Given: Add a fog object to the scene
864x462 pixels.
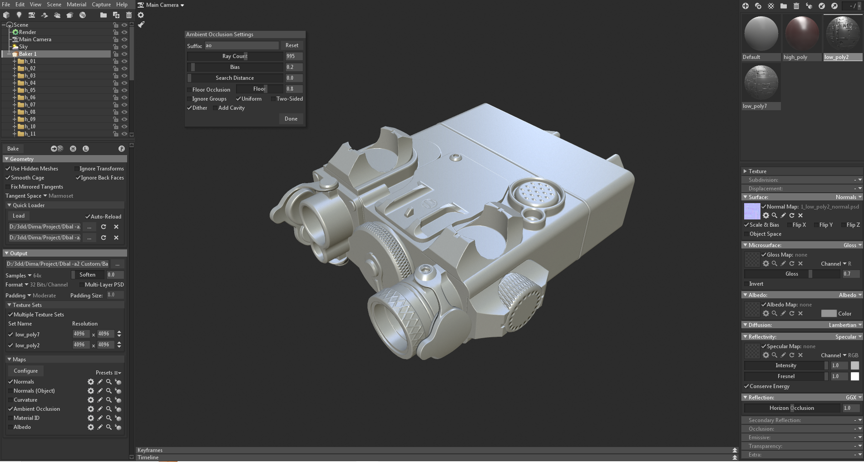Looking at the screenshot, I should tap(57, 15).
